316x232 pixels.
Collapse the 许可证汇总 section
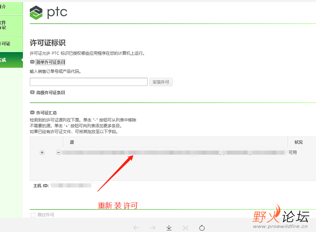coord(32,112)
